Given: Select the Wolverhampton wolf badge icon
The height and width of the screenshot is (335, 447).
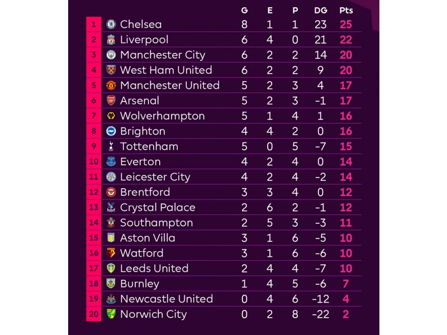Looking at the screenshot, I should [111, 116].
